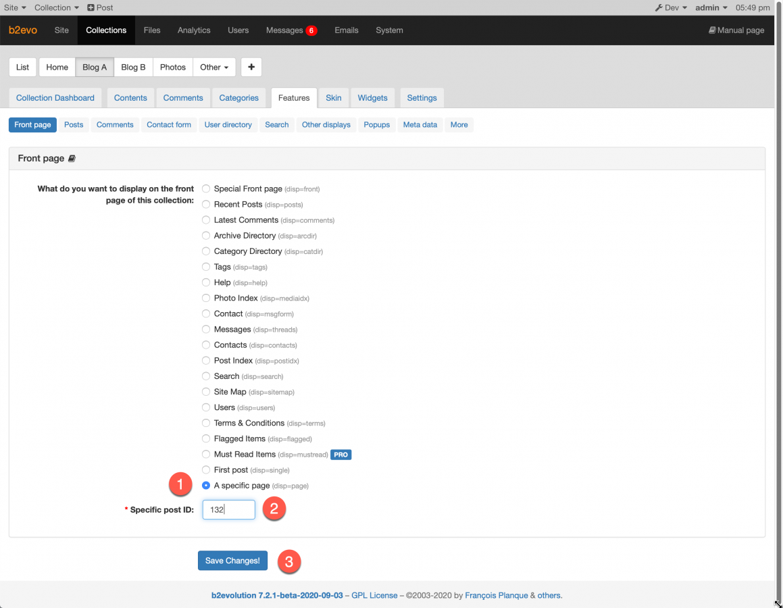Open the GPL License link

coord(375,595)
